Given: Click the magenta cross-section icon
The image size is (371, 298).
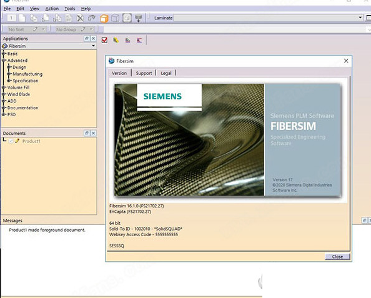Looking at the screenshot, I should point(139,40).
